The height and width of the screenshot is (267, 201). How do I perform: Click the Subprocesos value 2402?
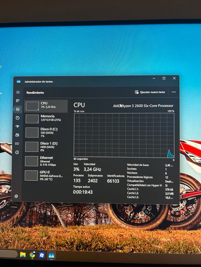93,181
